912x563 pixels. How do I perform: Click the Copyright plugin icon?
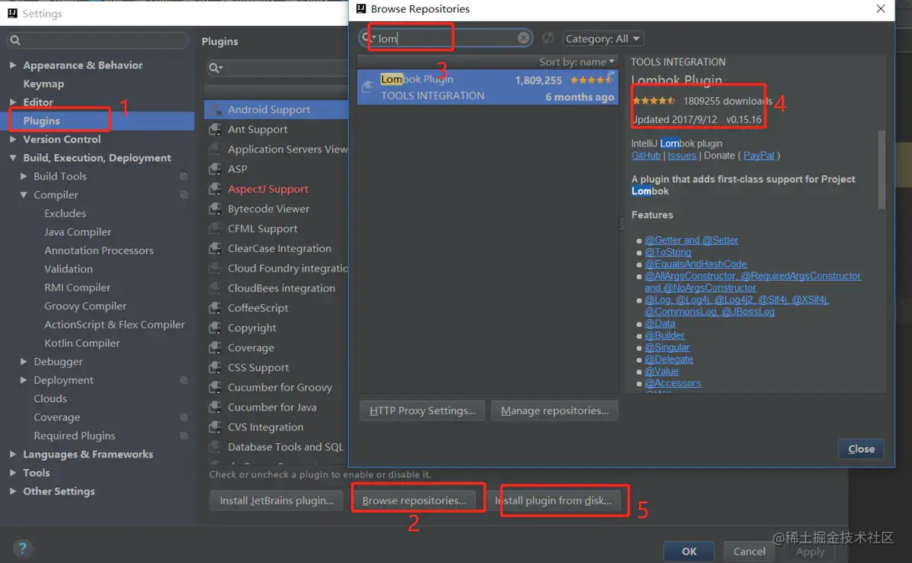(215, 328)
